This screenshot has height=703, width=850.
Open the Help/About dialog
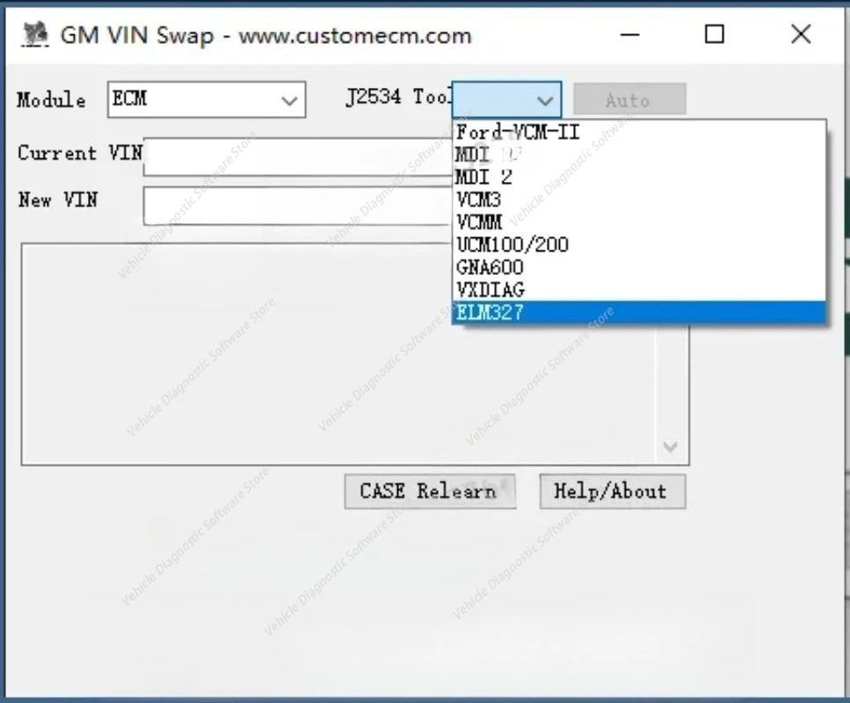(613, 491)
